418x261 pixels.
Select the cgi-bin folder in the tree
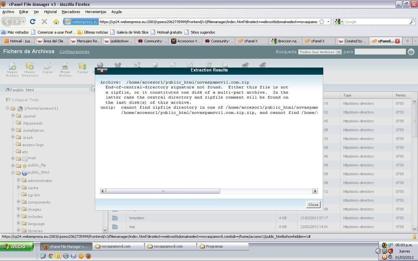pos(34,195)
